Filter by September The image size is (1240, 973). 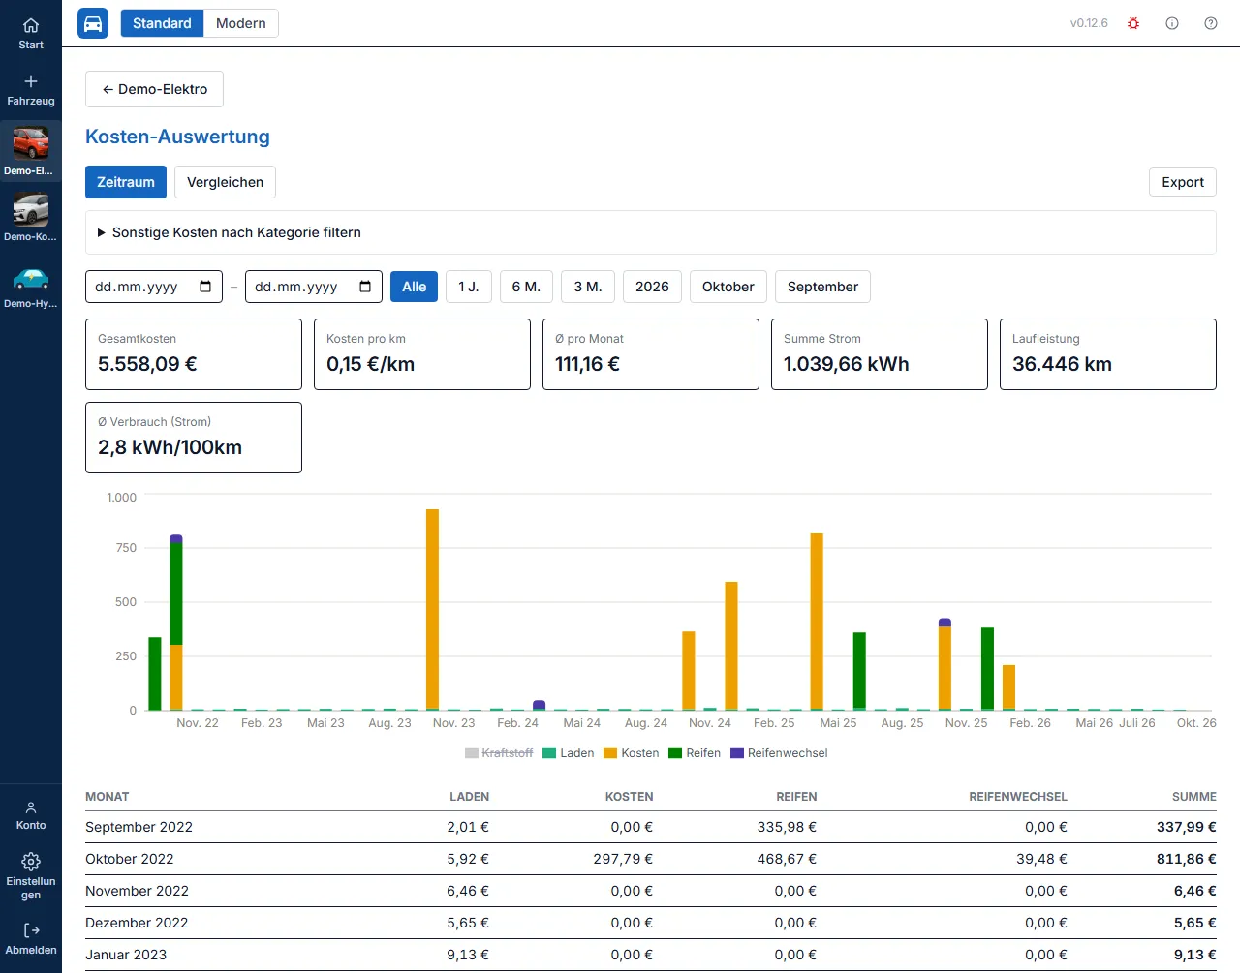[822, 287]
